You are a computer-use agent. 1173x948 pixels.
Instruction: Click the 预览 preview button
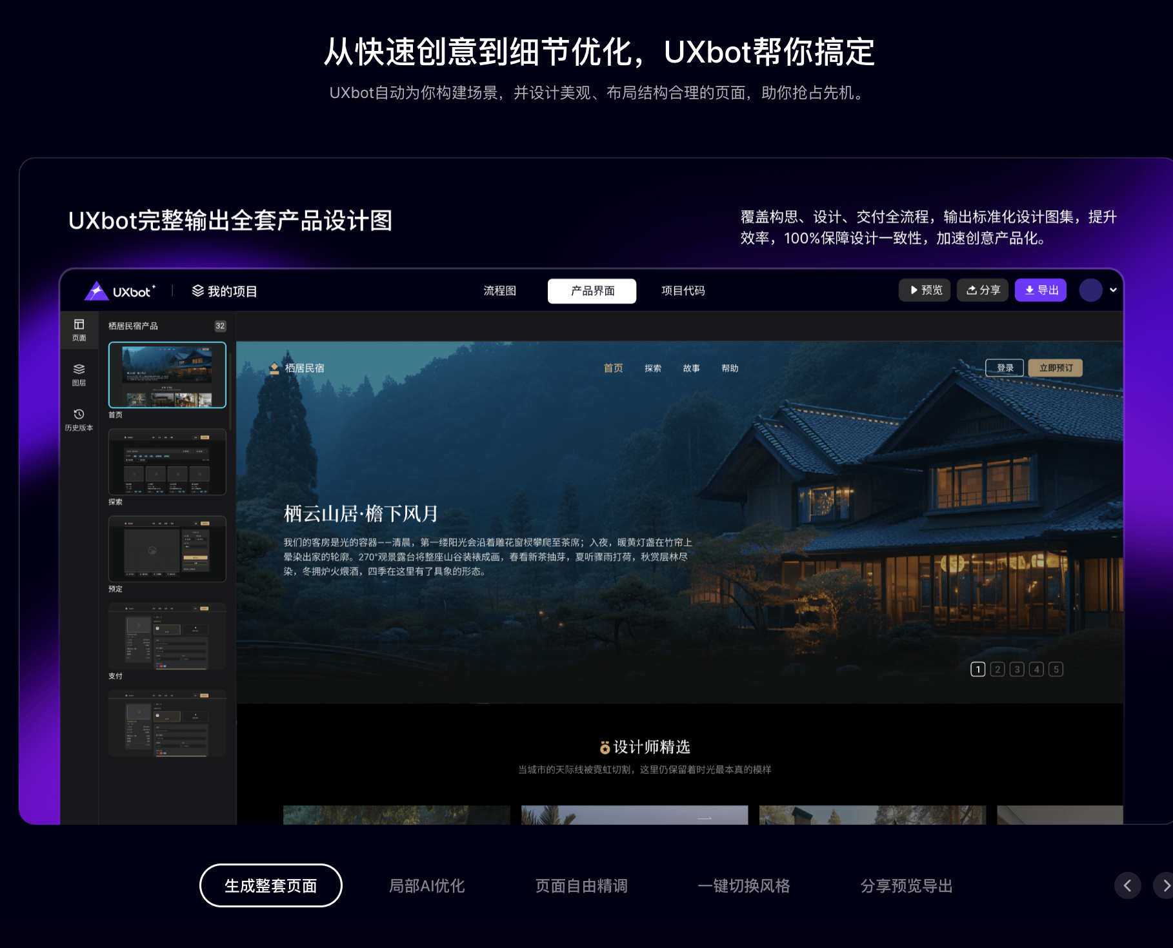(x=925, y=290)
